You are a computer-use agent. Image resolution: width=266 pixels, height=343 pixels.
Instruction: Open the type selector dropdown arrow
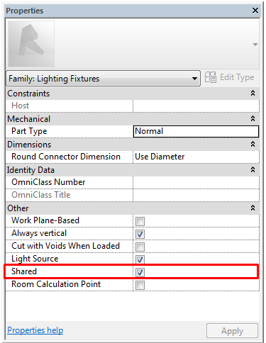click(x=255, y=45)
